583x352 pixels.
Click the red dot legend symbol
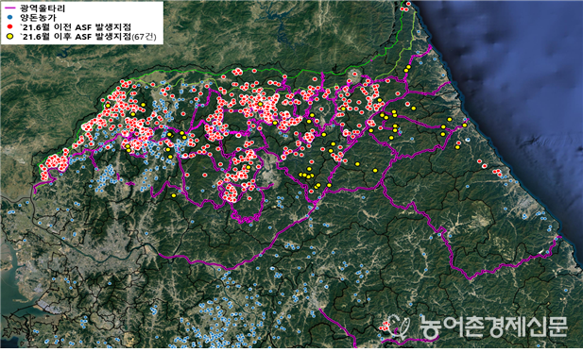(x=10, y=27)
